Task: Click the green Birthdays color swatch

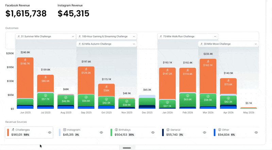Action: tap(111, 132)
